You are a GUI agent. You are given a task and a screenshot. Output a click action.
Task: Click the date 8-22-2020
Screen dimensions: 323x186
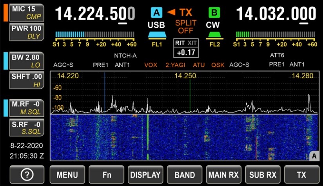[27, 146]
